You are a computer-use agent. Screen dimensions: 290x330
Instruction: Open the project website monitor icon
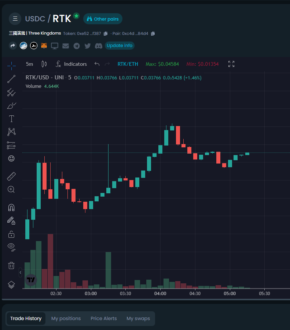point(55,46)
